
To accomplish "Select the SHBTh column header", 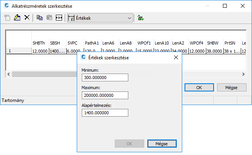I will [x=39, y=43].
